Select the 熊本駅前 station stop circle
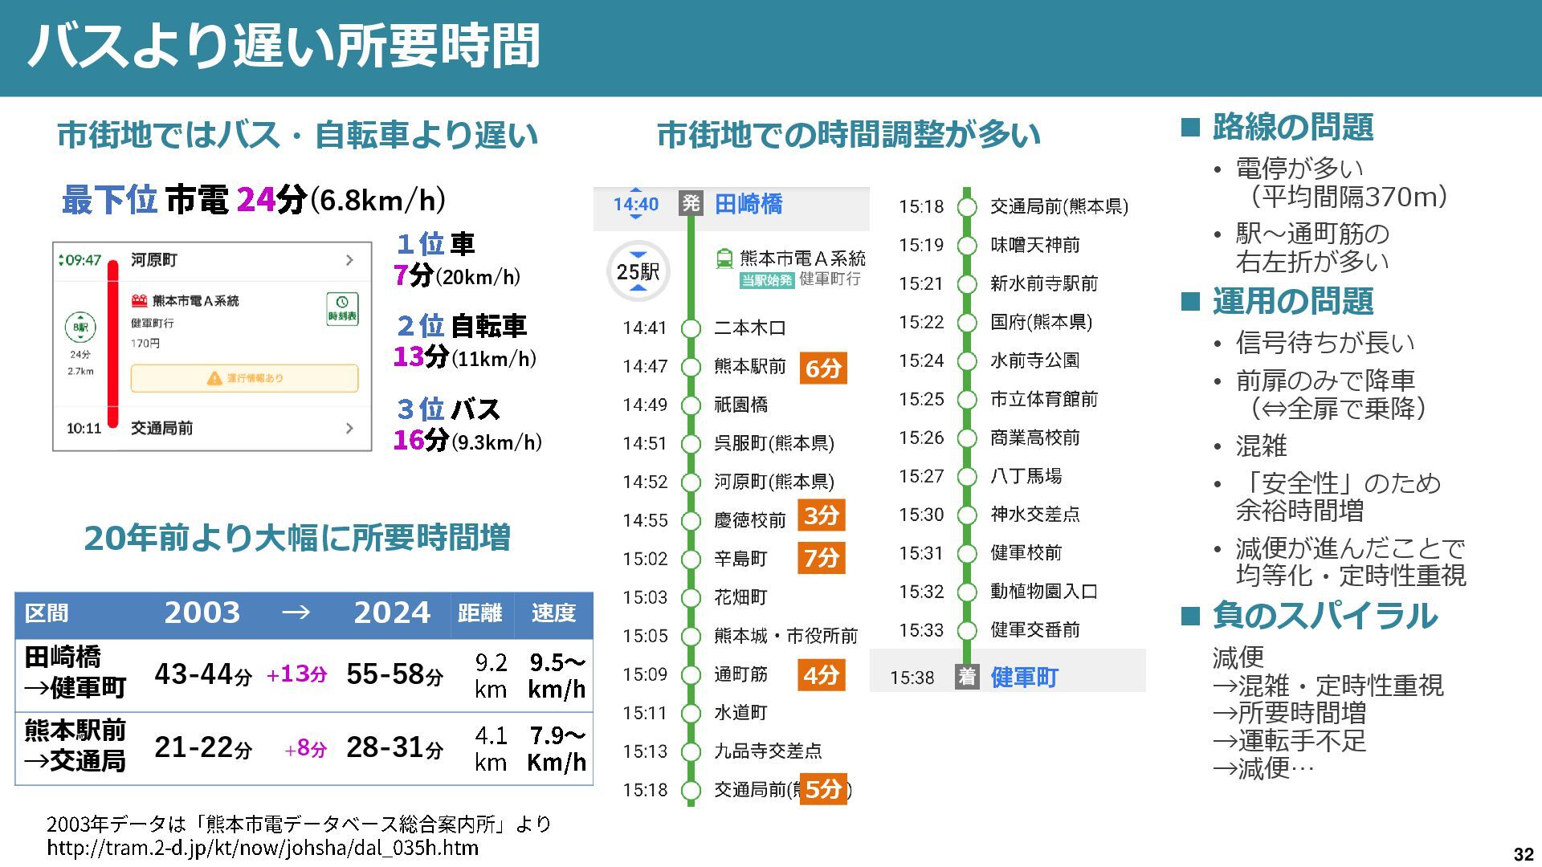The width and height of the screenshot is (1542, 867). pyautogui.click(x=691, y=367)
